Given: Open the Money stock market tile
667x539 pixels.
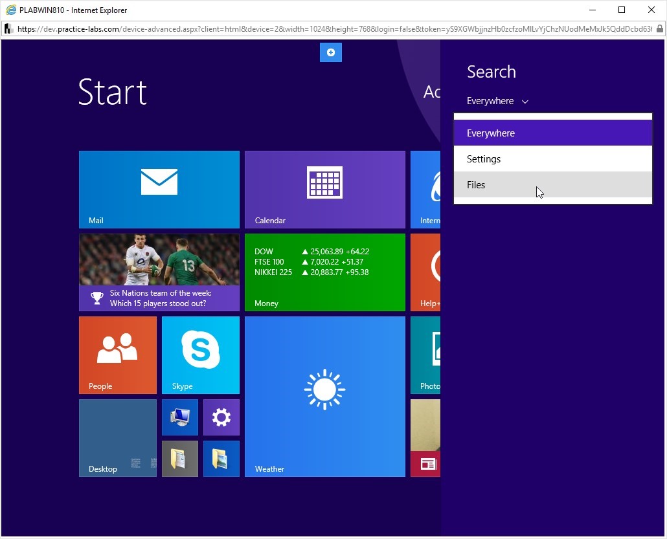Looking at the screenshot, I should tap(325, 272).
